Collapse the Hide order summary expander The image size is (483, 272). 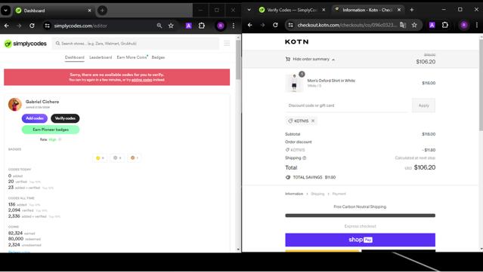[x=310, y=59]
